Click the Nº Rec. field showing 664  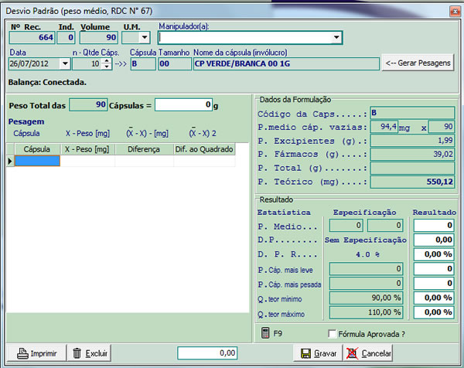[32, 38]
